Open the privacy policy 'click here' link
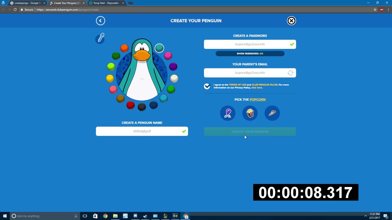Viewport: 392px width, 220px height. pyautogui.click(x=257, y=88)
